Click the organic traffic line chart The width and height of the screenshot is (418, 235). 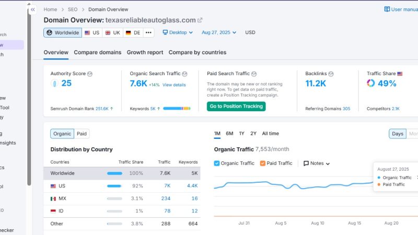click(293, 185)
